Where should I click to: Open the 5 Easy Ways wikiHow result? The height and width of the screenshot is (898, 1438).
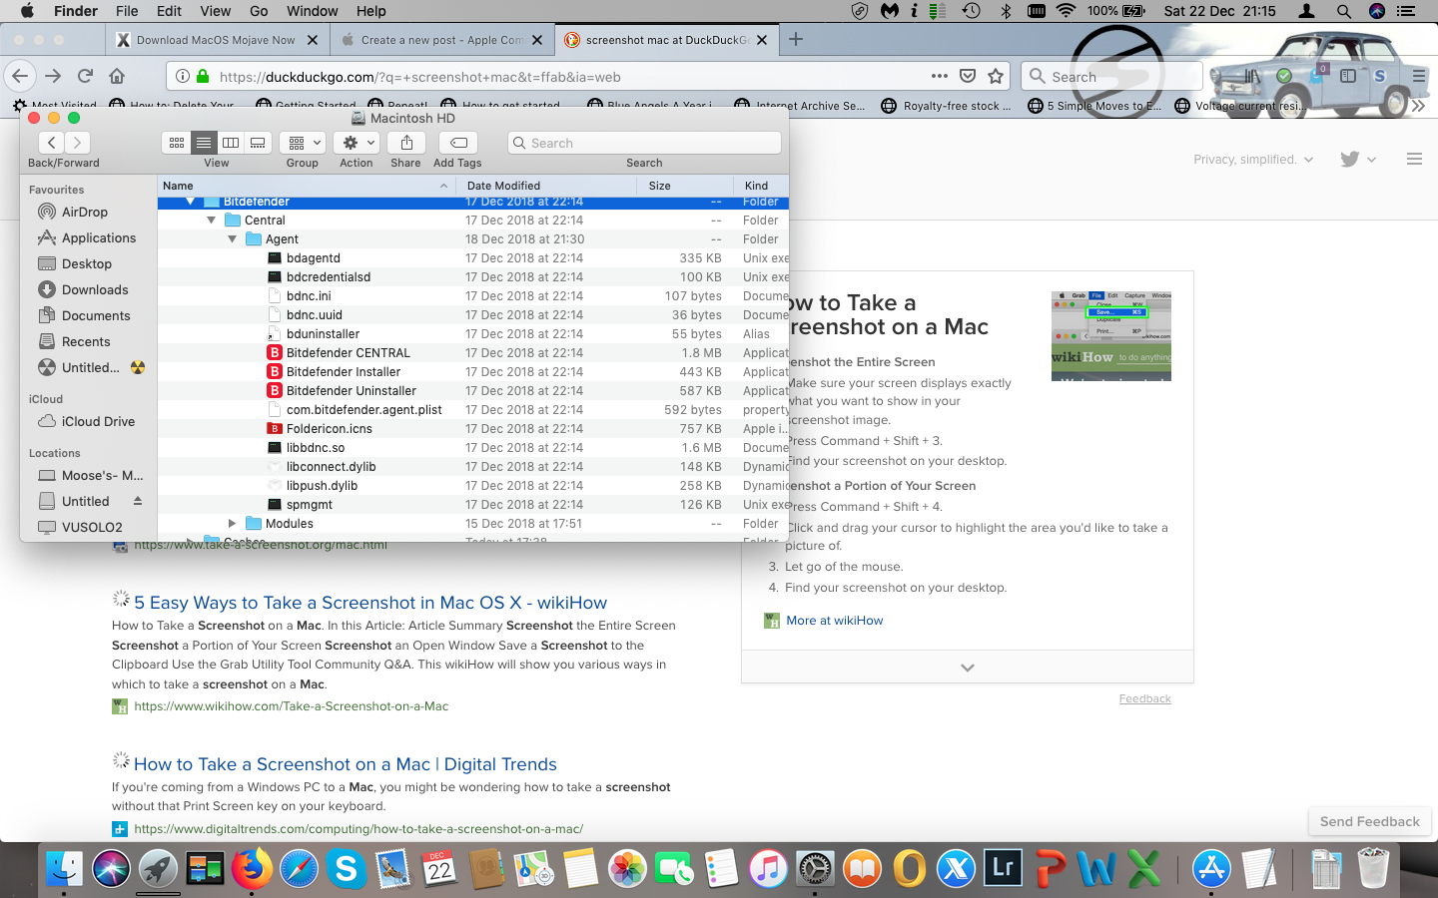(370, 603)
